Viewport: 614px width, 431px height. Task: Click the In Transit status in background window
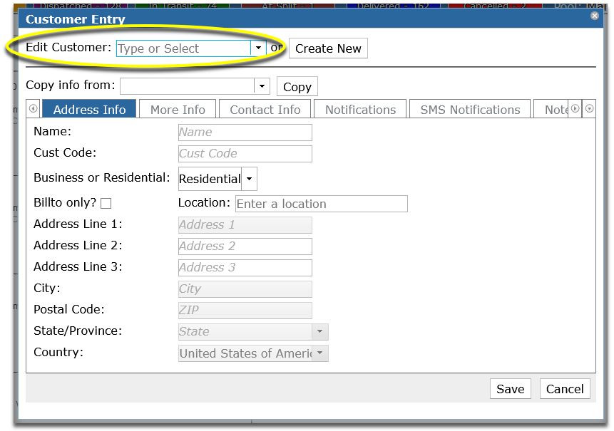[182, 6]
